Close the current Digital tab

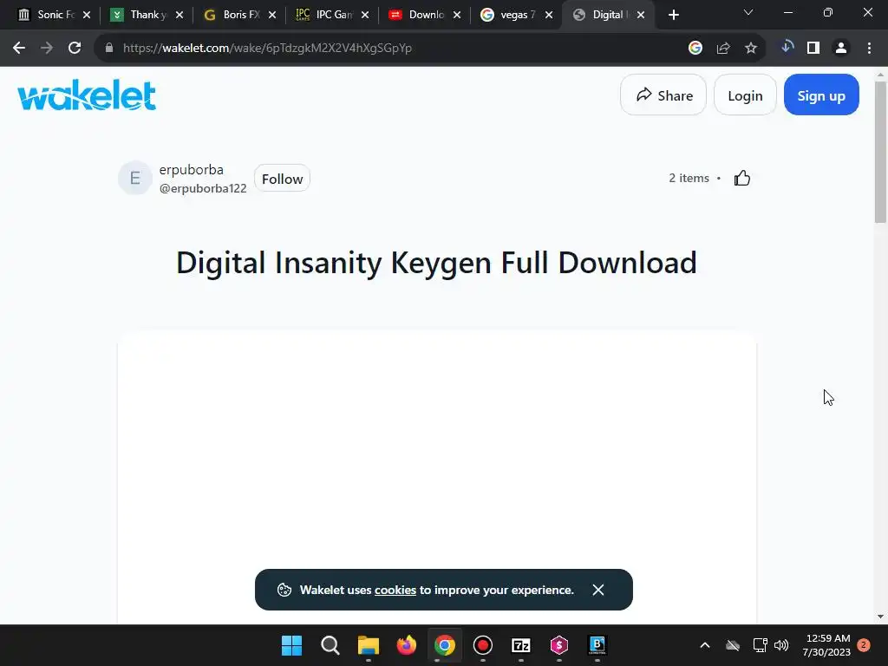(641, 16)
